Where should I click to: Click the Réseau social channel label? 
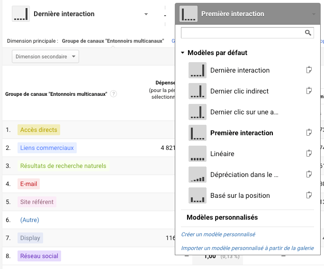(x=39, y=256)
